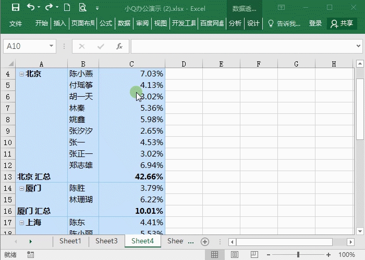Screen dimensions: 365x260
Task: Switch to the 页面布局 ribbon tab
Action: pos(83,23)
